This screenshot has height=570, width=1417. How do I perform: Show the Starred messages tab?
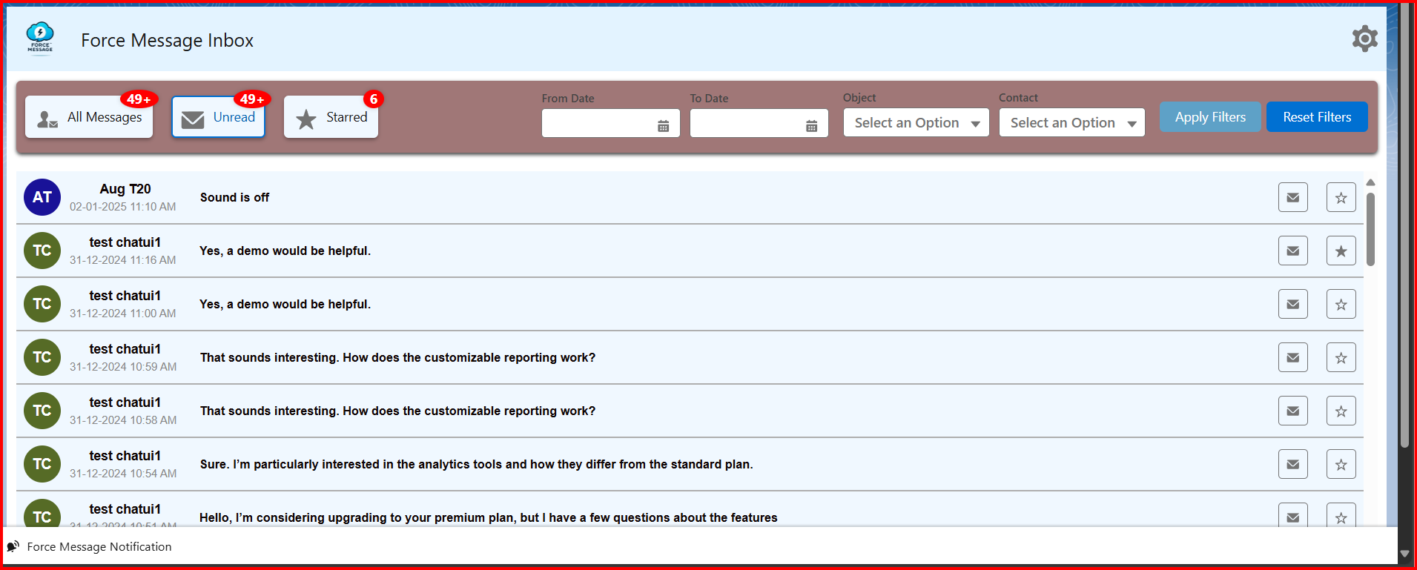pyautogui.click(x=331, y=117)
